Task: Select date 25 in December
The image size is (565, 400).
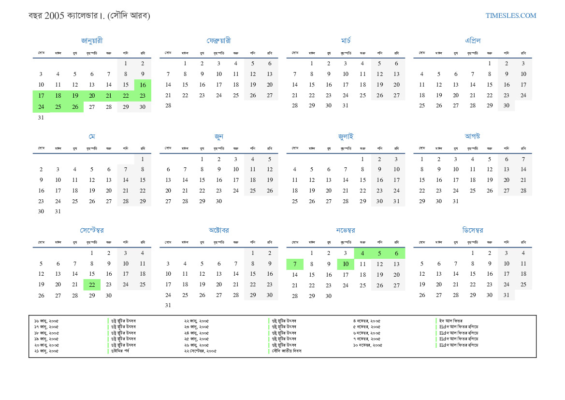Action: [523, 285]
